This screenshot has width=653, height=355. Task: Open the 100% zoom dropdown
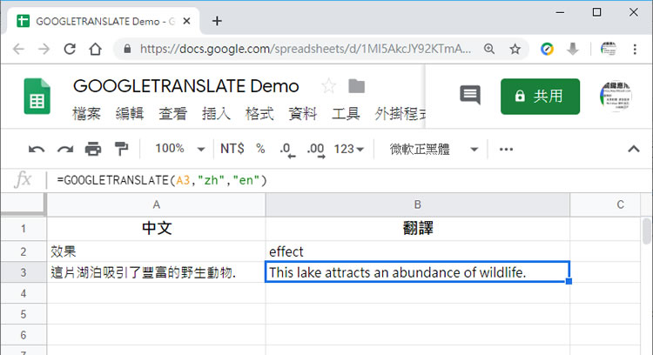pos(179,149)
